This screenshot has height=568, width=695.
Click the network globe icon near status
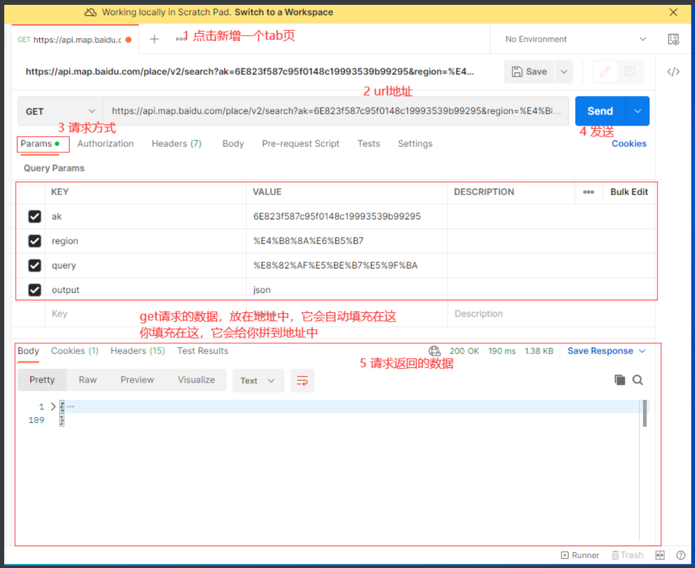[x=434, y=351]
